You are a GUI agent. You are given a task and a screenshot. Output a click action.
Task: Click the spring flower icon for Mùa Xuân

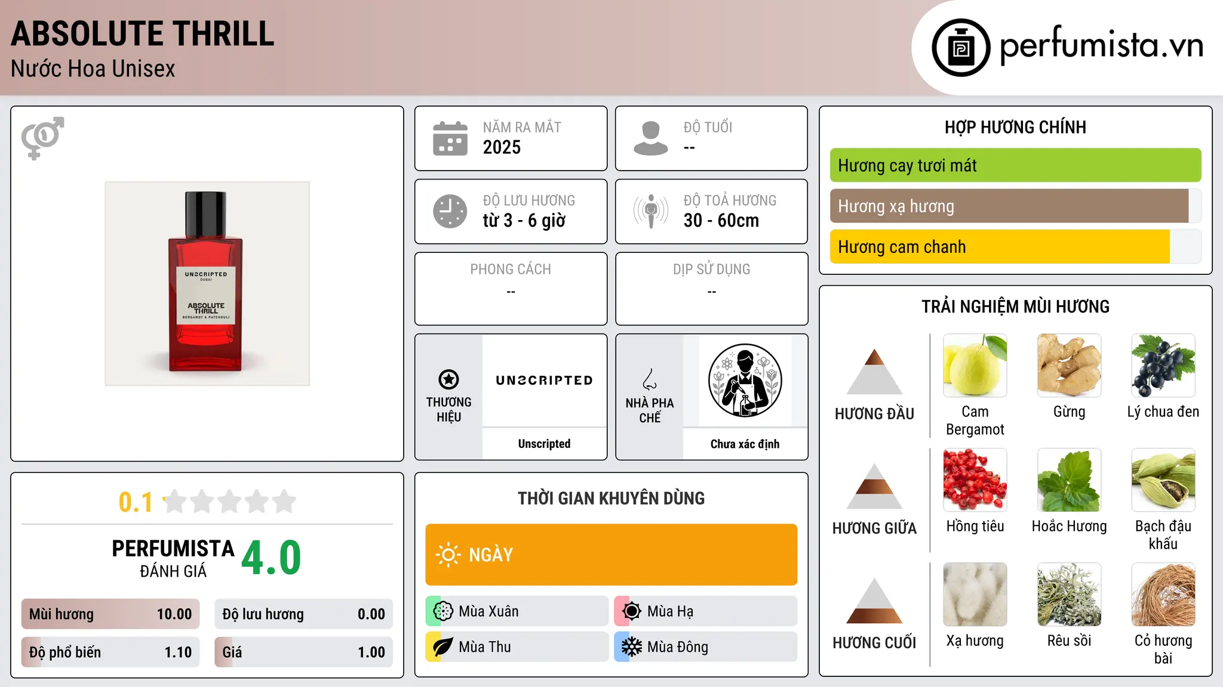coord(443,611)
